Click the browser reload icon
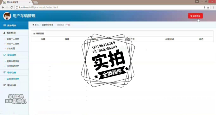Viewport: 216px width, 115px height. click(x=12, y=8)
